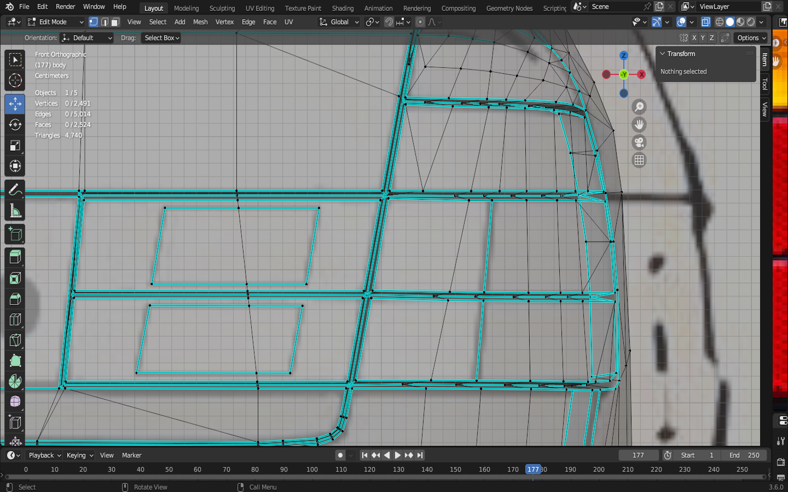
Task: Choose the Move tool
Action: [x=15, y=104]
